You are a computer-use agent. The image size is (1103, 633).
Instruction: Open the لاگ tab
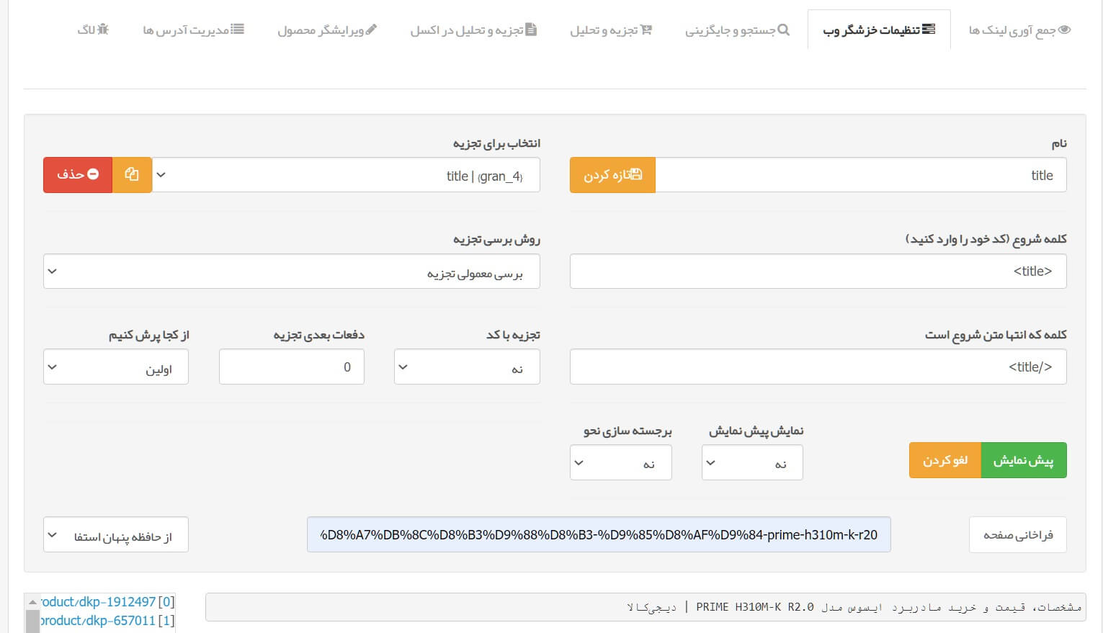tap(93, 30)
